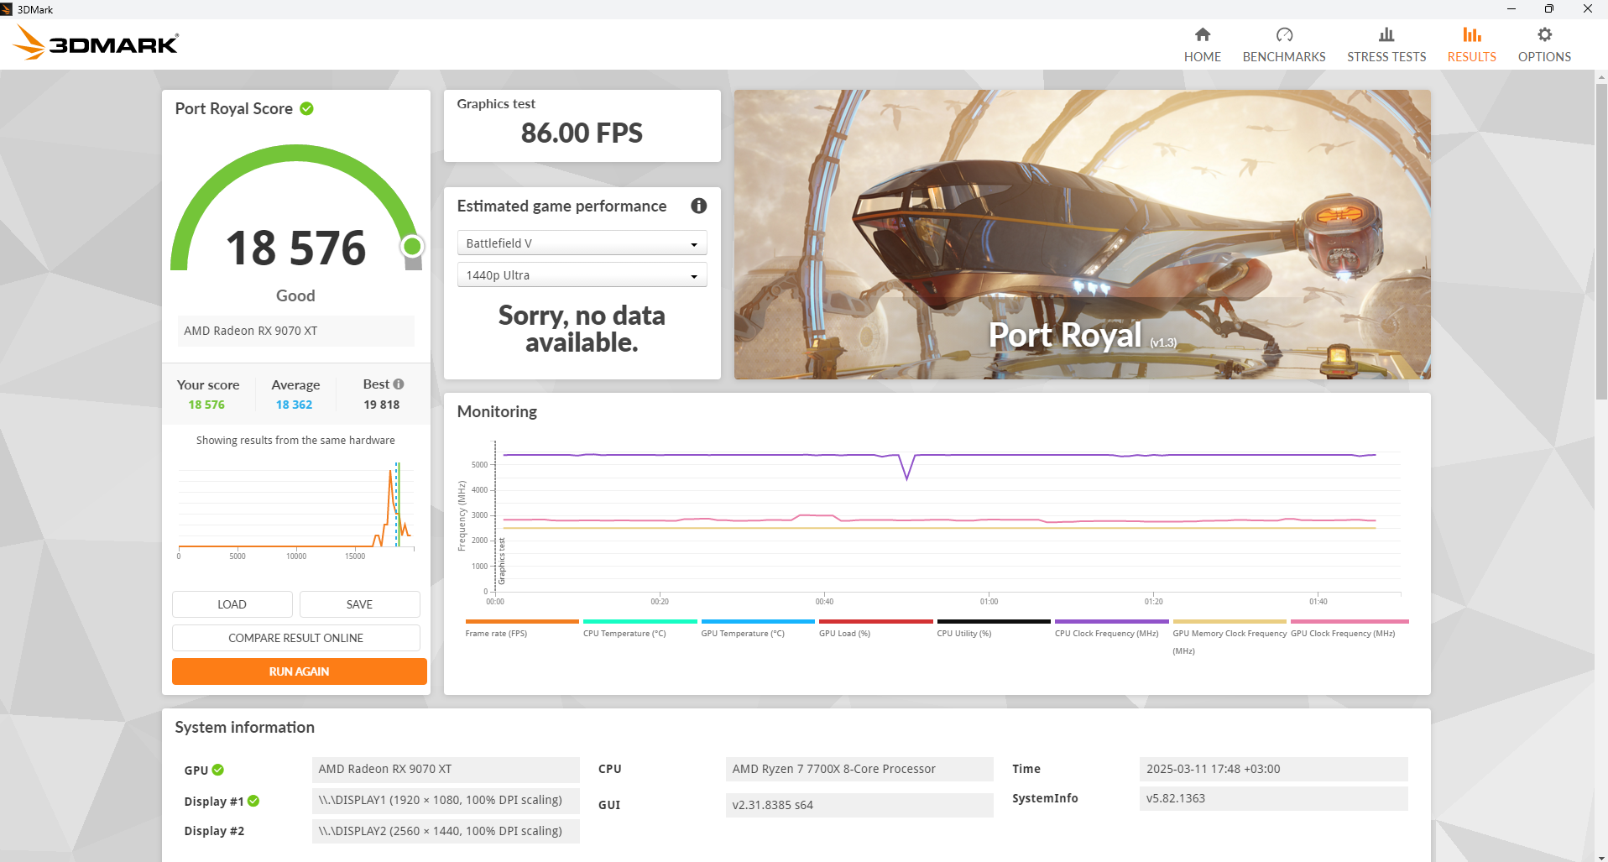Click the 3DMark logo
The image size is (1608, 862).
(x=97, y=43)
